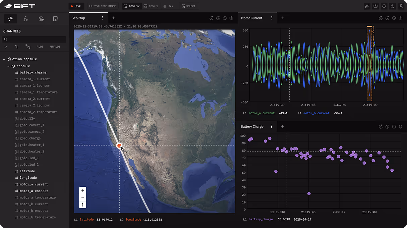The width and height of the screenshot is (407, 228).
Task: Zoom in on the map with plus
Action: 83,190
